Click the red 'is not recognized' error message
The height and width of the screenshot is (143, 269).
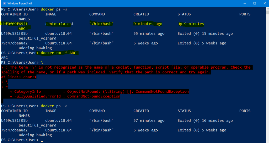click(x=126, y=67)
